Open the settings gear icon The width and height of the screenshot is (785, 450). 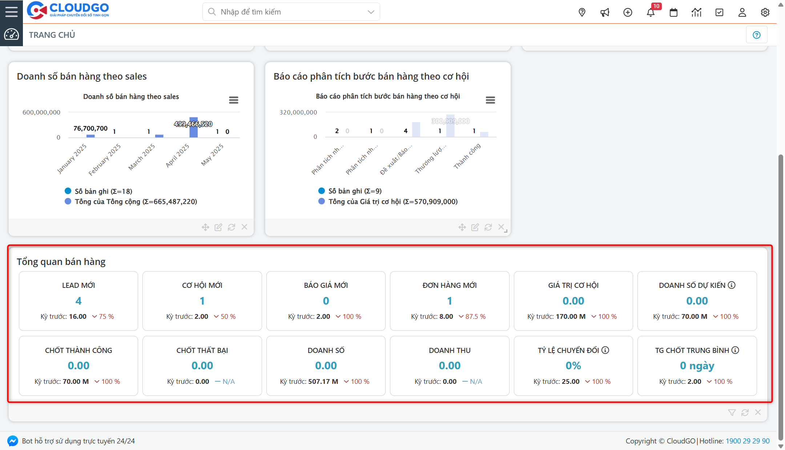point(765,12)
